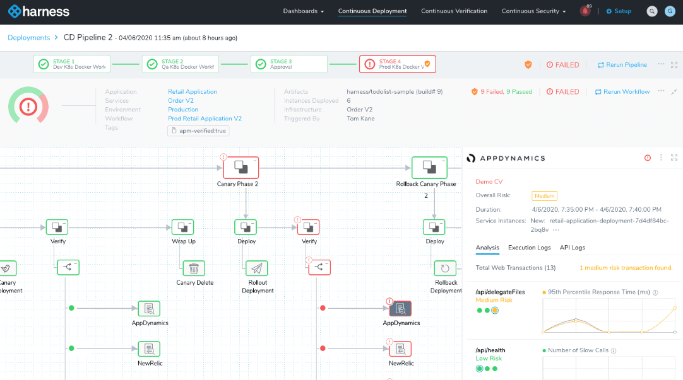Select failed Stage 4 Prod K8s Docker
The image size is (683, 380).
click(x=397, y=64)
